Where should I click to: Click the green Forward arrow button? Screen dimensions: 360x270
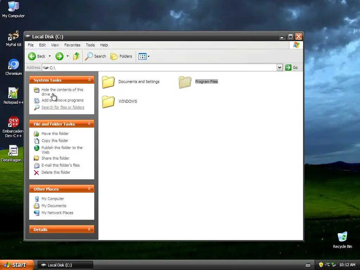point(59,56)
